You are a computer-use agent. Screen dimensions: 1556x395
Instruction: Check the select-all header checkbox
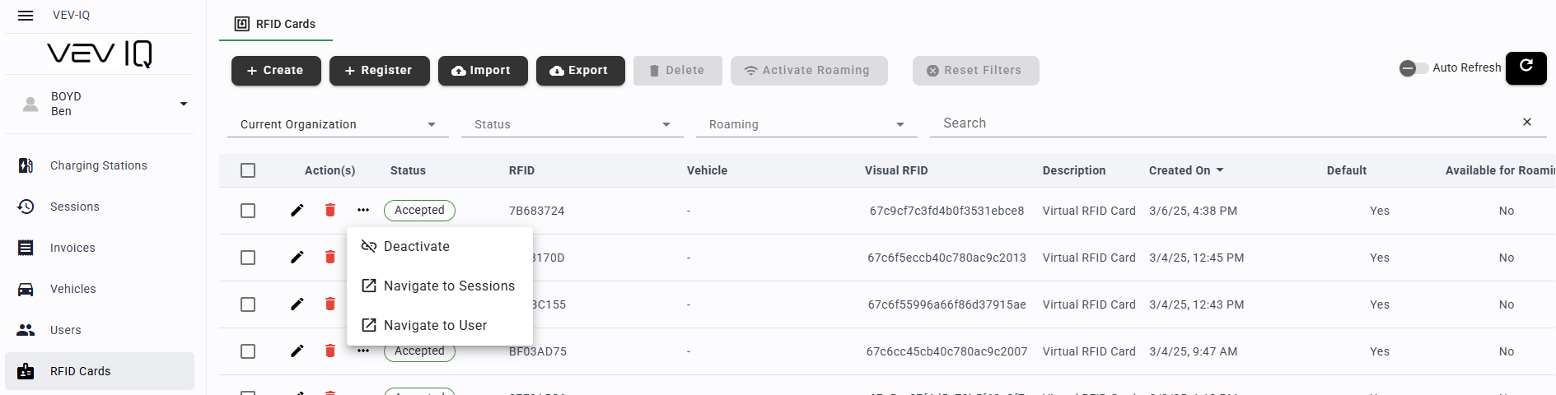coord(248,170)
